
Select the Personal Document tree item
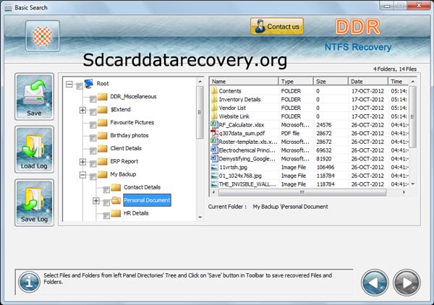click(147, 200)
